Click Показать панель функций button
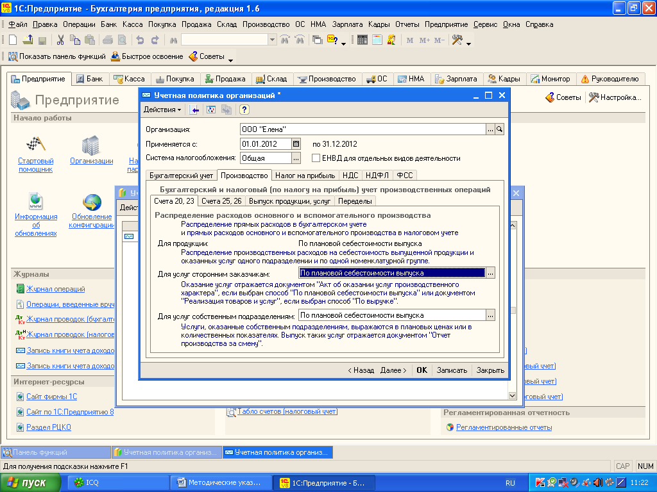The width and height of the screenshot is (657, 492). 57,56
